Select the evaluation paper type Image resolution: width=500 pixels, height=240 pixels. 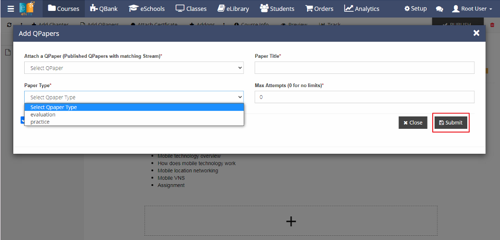pyautogui.click(x=134, y=114)
